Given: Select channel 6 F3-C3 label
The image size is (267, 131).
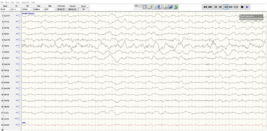Looking at the screenshot, I should [x=7, y=46].
